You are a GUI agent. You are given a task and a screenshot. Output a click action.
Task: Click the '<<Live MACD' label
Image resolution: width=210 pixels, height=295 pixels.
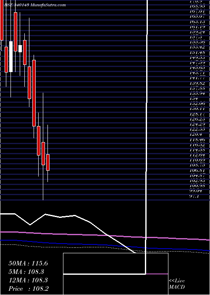(177, 284)
